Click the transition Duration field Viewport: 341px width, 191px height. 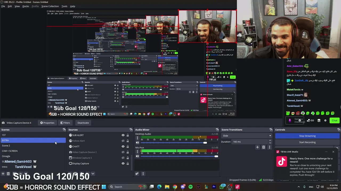click(x=250, y=142)
